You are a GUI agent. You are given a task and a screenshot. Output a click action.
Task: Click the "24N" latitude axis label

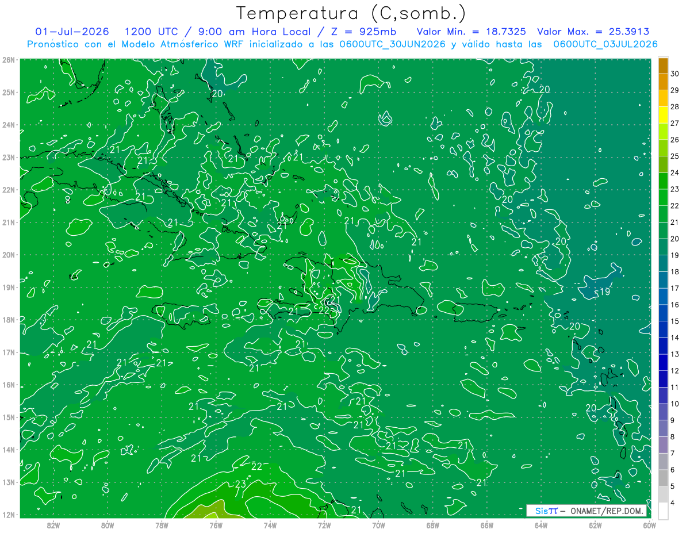coord(8,125)
